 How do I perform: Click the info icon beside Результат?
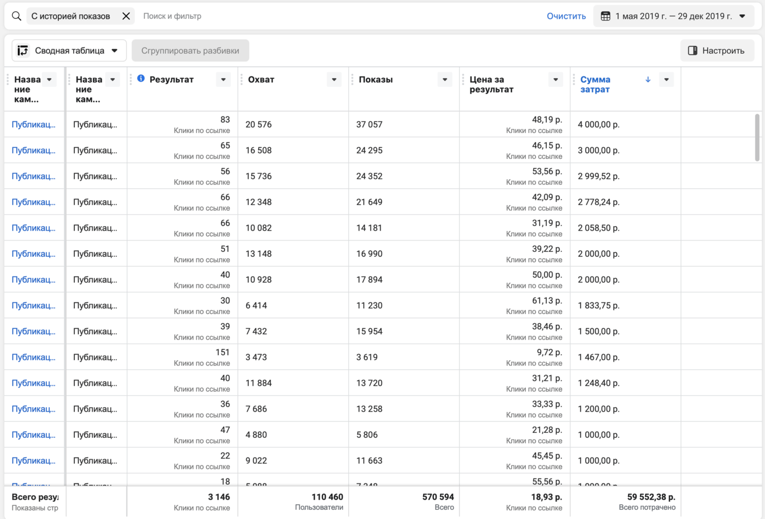141,79
